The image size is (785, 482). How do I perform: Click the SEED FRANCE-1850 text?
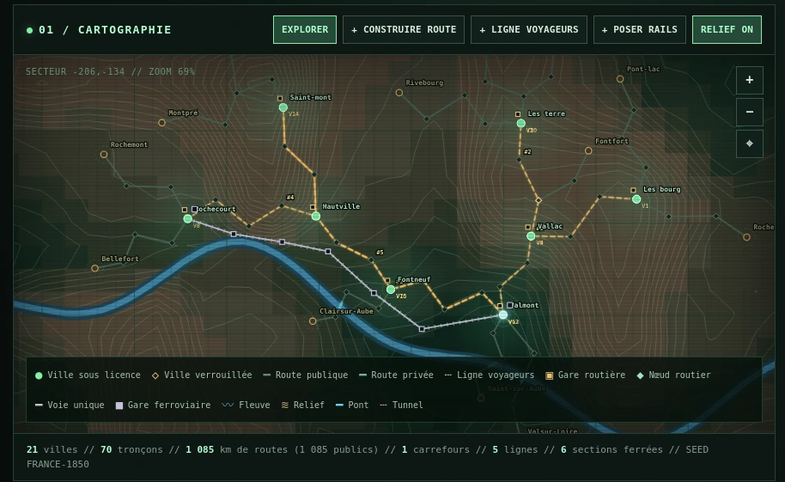368,456
